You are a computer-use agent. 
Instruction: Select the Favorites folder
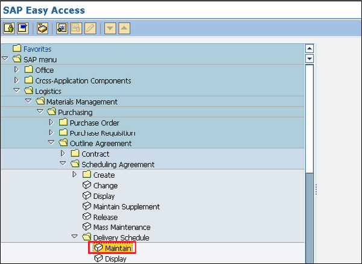[37, 49]
